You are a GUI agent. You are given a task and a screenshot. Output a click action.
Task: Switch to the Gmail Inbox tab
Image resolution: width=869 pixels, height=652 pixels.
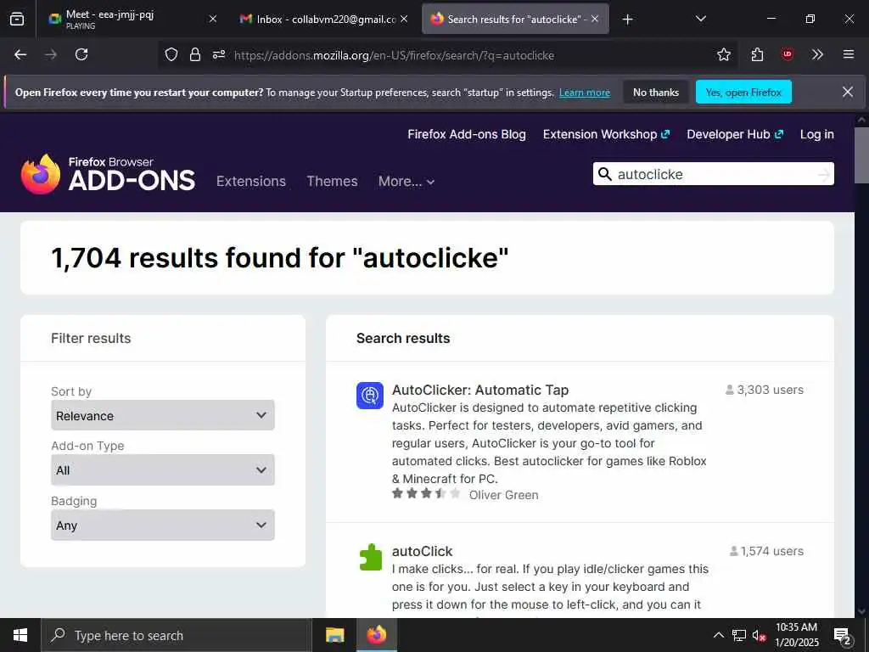(x=324, y=19)
